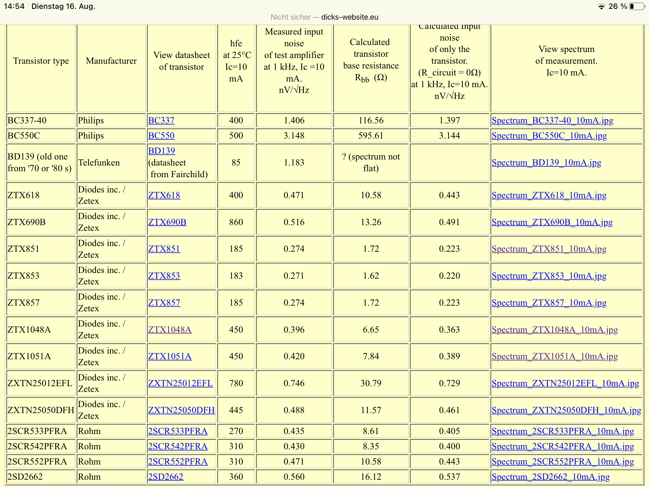View Spectrum_2SD2662_10mA.jpg
This screenshot has width=649, height=487.
pyautogui.click(x=551, y=477)
